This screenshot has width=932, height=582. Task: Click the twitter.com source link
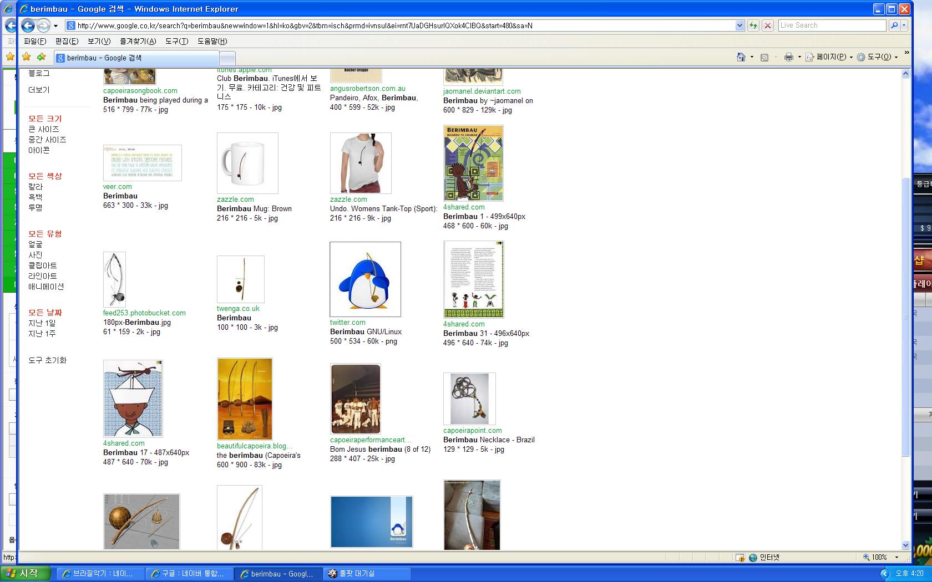348,323
